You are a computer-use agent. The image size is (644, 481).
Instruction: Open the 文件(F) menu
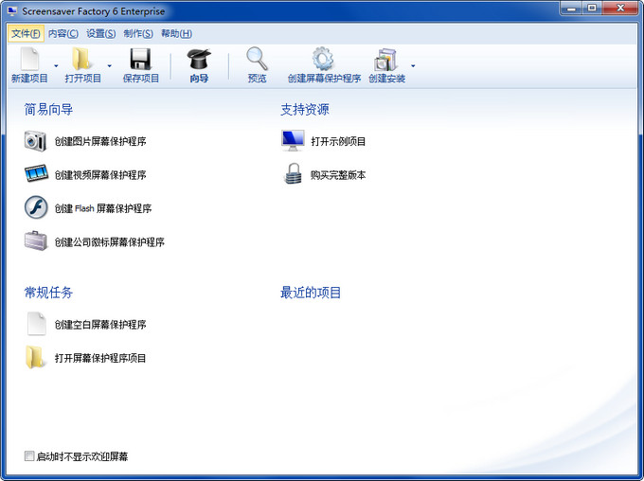coord(26,34)
